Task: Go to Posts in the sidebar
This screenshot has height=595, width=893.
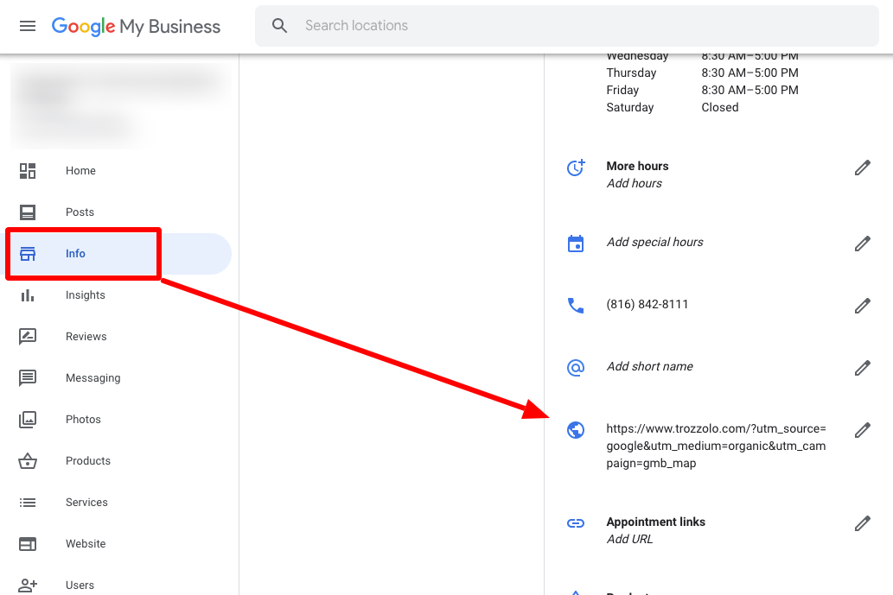Action: [x=80, y=212]
